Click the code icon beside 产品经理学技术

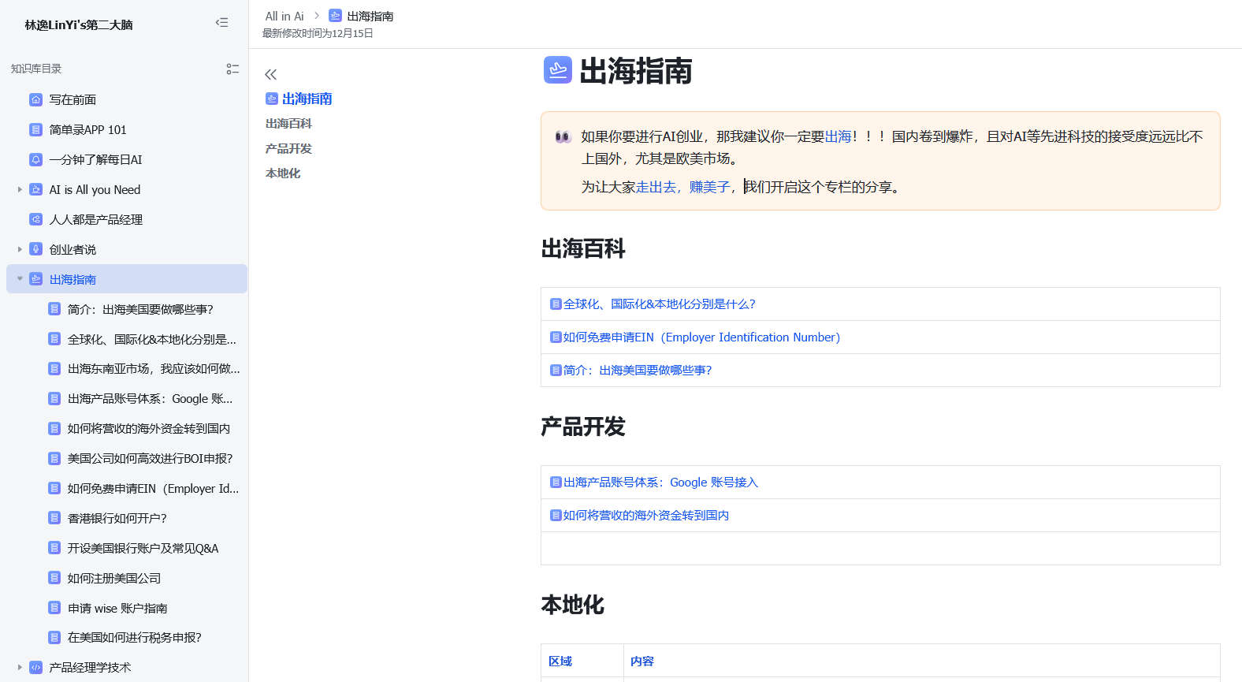point(35,667)
